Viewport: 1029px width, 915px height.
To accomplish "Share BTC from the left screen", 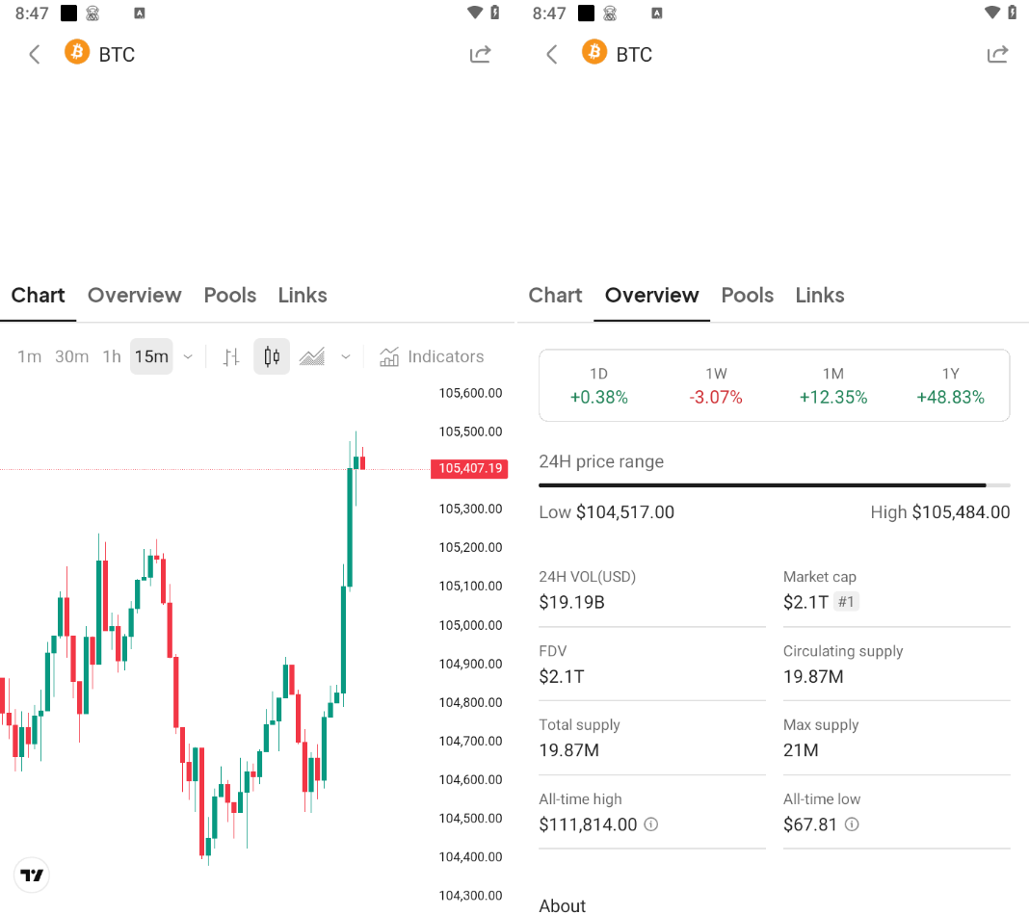I will pyautogui.click(x=481, y=55).
